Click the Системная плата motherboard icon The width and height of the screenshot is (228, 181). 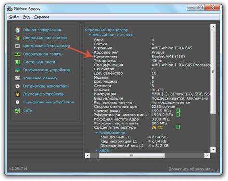[18, 62]
